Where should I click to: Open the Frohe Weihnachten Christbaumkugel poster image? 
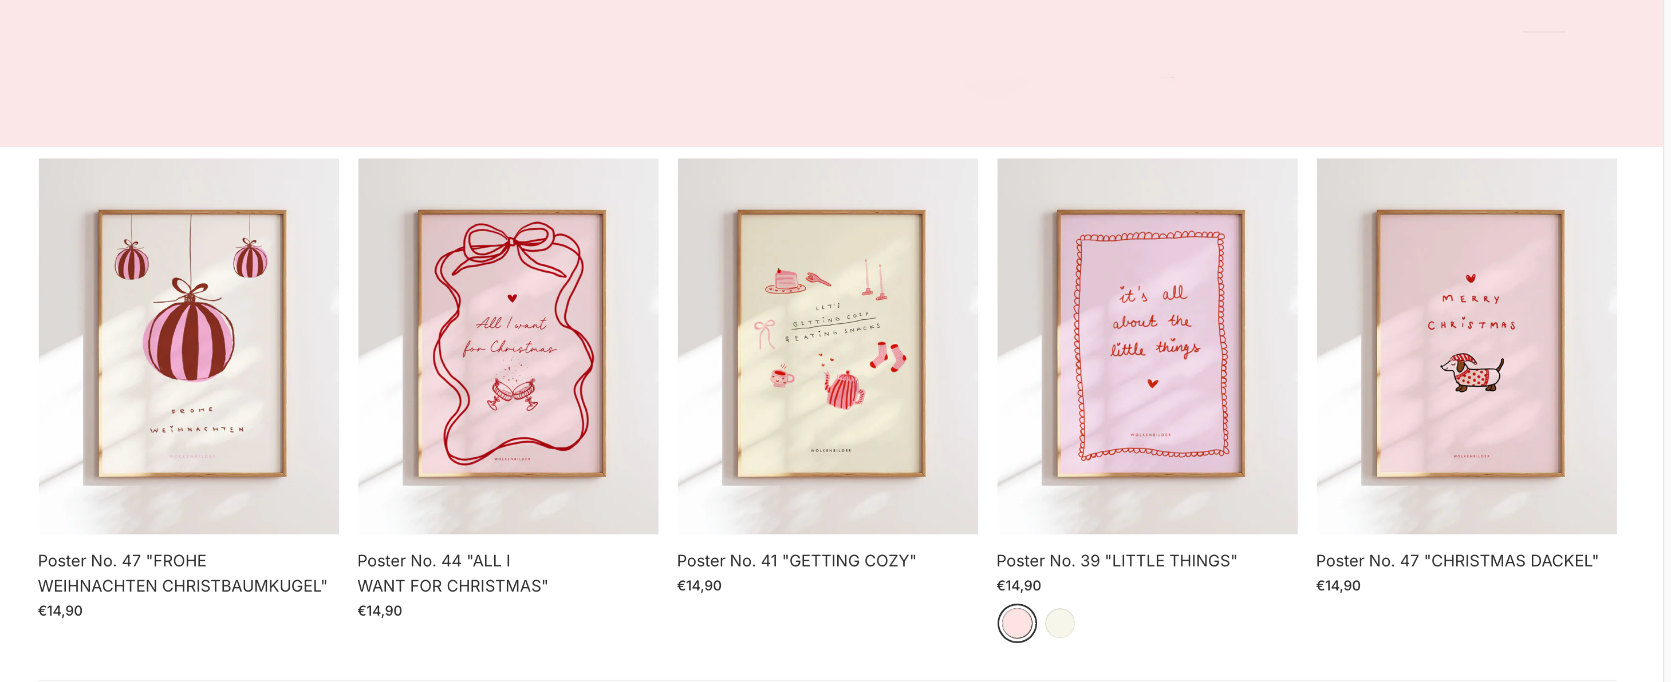pos(189,346)
